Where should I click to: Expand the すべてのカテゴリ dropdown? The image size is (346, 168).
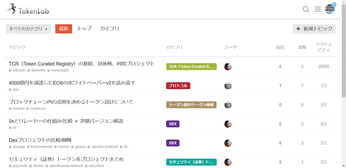click(x=28, y=29)
